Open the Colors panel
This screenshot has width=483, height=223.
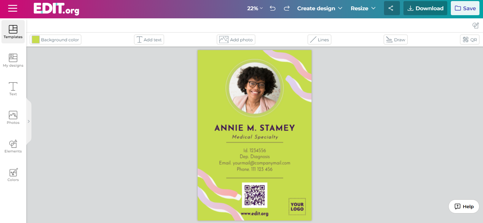13,175
